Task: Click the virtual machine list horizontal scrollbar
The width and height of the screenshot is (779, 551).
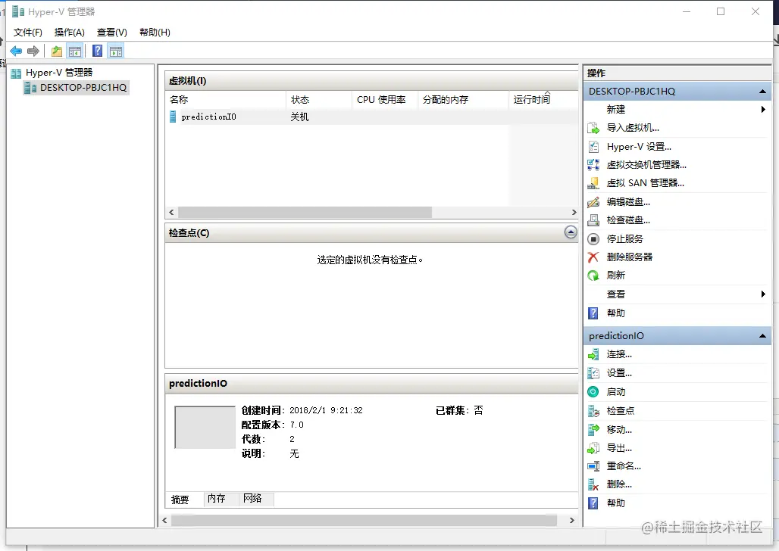Action: click(x=305, y=213)
